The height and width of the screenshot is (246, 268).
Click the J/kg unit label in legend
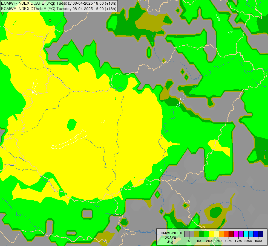click(x=170, y=242)
